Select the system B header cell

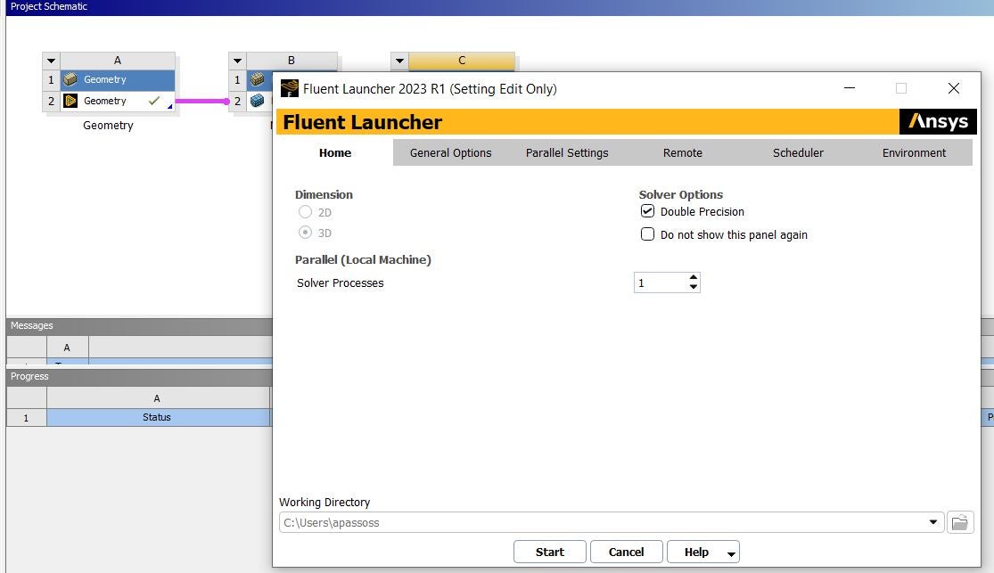pos(292,61)
